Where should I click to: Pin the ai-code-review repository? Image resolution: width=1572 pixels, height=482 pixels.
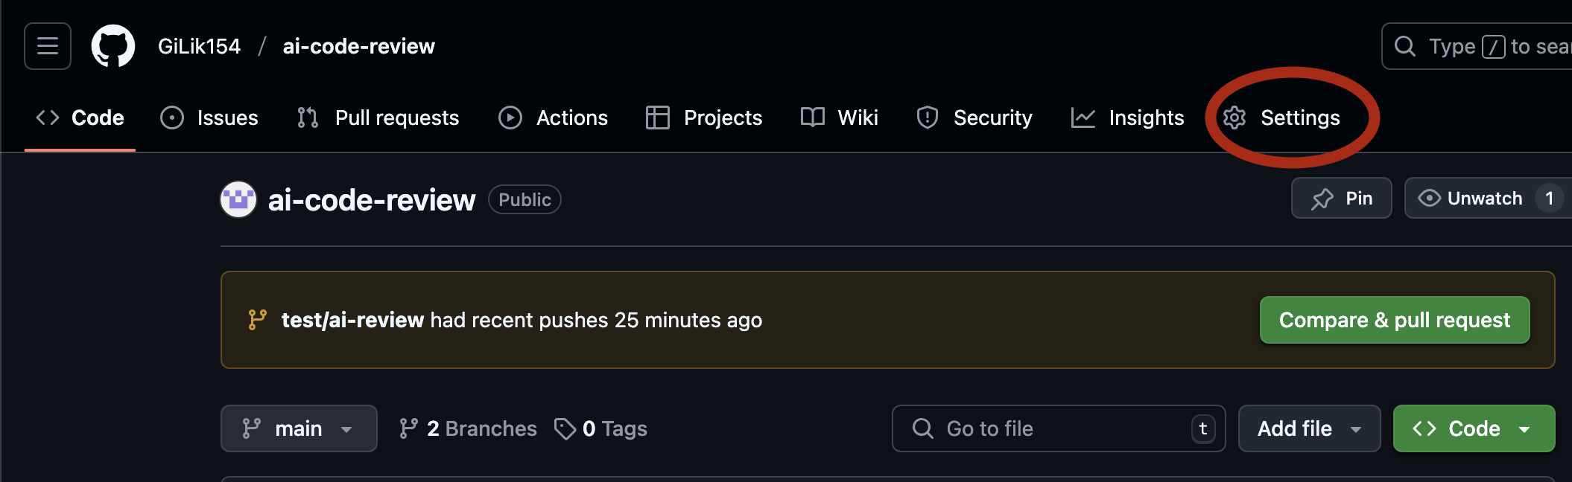point(1342,198)
